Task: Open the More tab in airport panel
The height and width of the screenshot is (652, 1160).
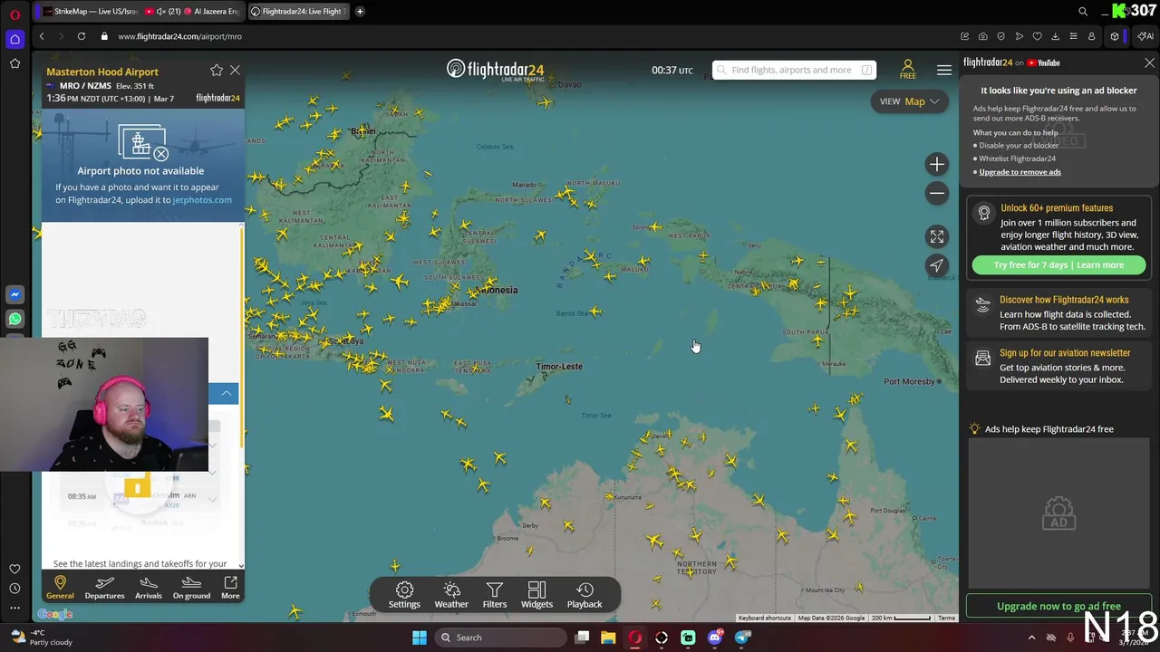Action: click(x=230, y=587)
